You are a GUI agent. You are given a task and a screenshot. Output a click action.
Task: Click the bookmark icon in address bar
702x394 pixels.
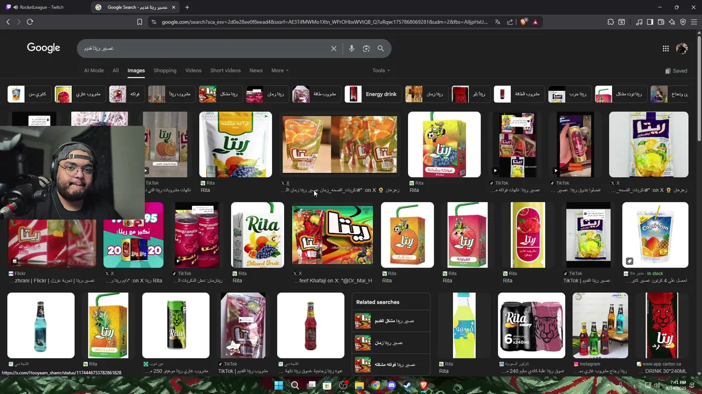(x=139, y=22)
